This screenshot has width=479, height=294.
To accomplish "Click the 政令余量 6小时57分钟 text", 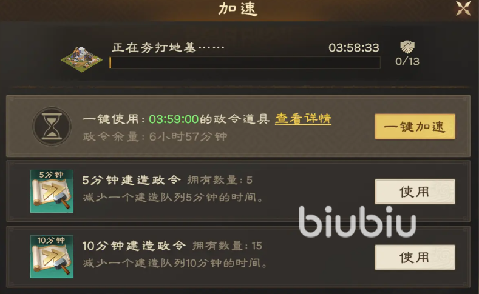I will (x=155, y=136).
